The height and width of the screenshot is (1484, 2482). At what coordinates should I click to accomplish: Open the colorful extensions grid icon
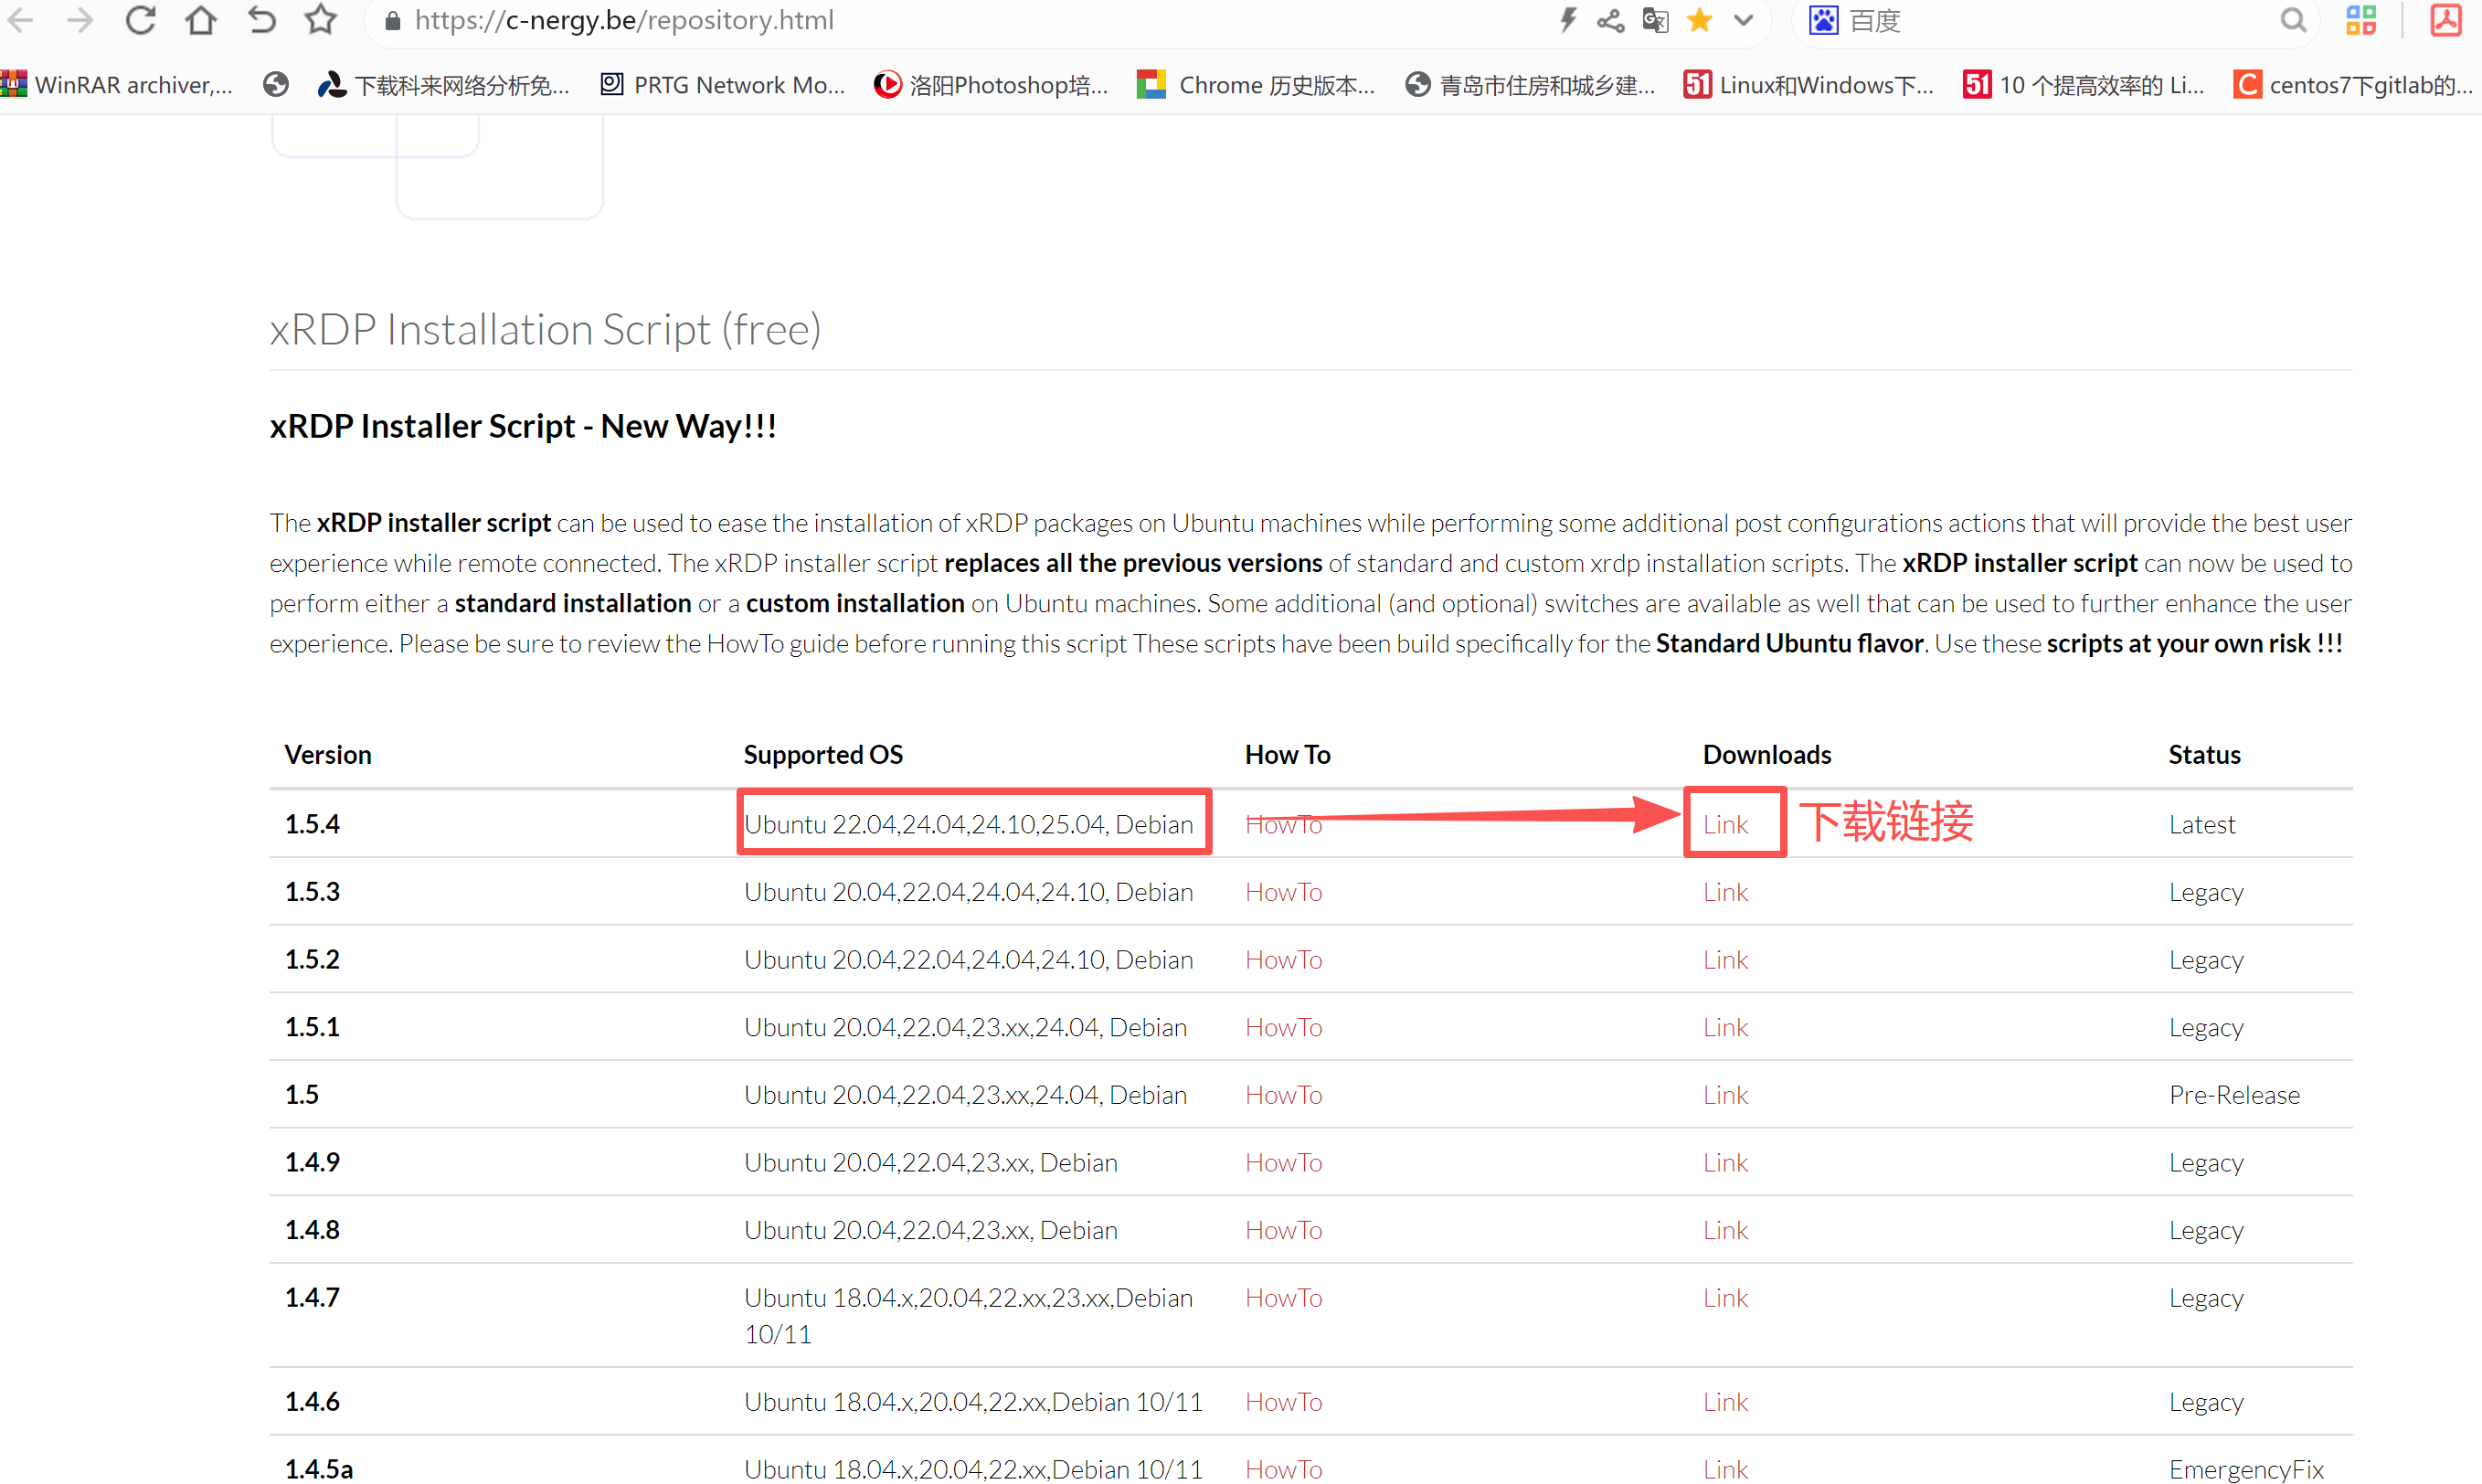(2361, 20)
